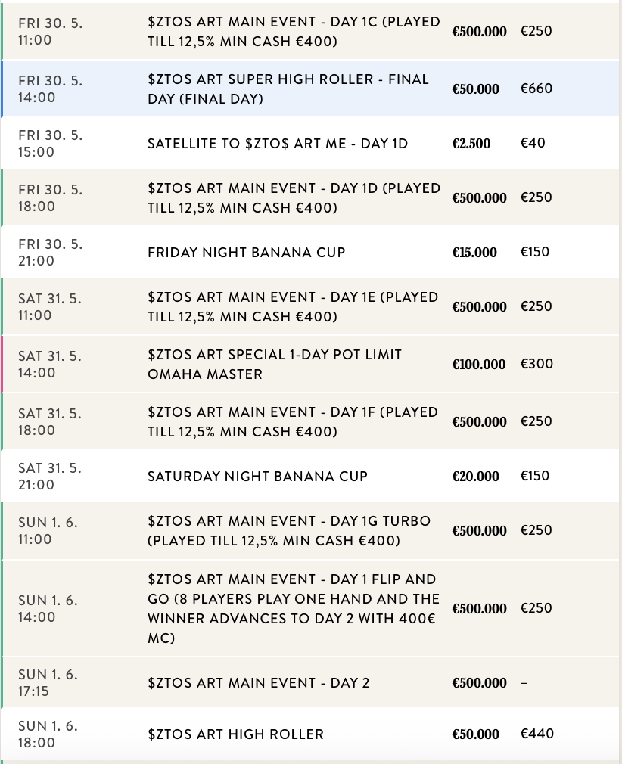Image resolution: width=622 pixels, height=764 pixels.
Task: Select the Main Event Day 1G Turbo entry
Action: [289, 530]
